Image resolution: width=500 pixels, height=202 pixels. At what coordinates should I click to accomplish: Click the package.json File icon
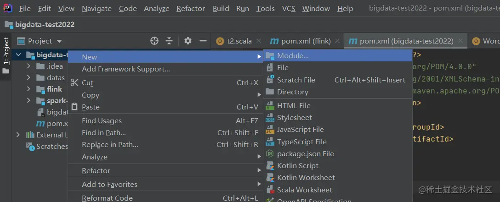point(270,154)
